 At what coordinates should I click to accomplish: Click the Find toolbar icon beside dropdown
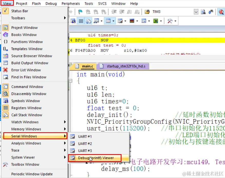(x=203, y=12)
